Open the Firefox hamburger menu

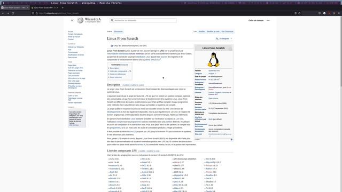click(339, 13)
